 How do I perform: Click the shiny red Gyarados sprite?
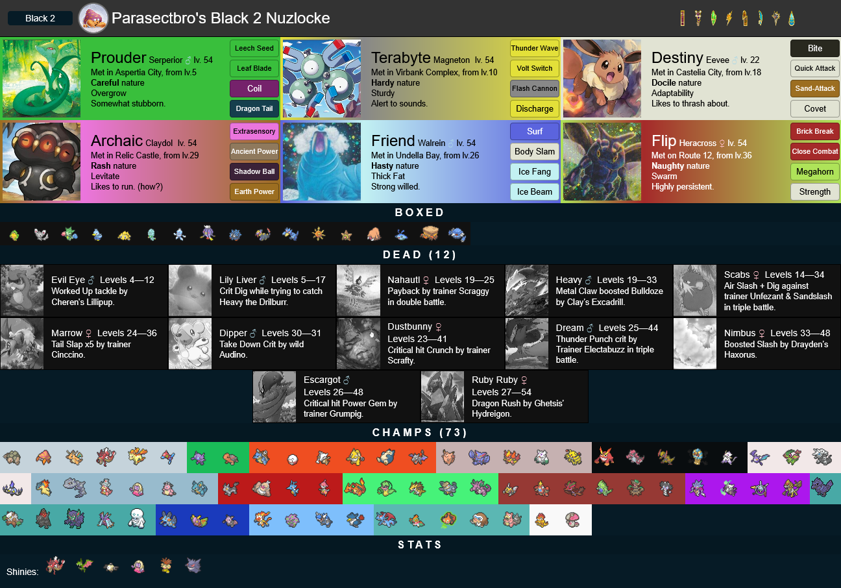(x=56, y=566)
